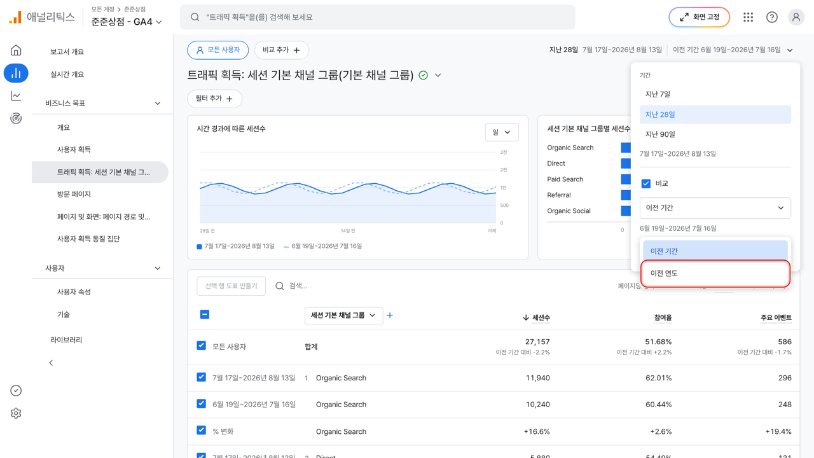Click the plus icon next to channel group dimension
The image size is (814, 458).
[x=390, y=316]
